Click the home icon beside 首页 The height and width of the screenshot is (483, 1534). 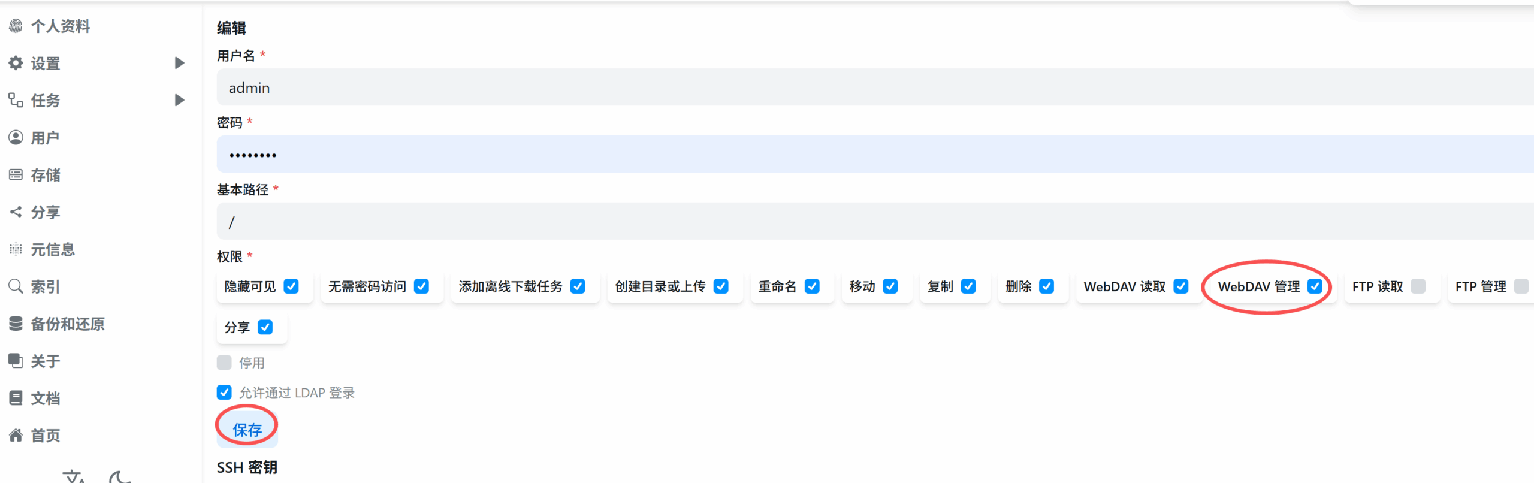tap(16, 436)
